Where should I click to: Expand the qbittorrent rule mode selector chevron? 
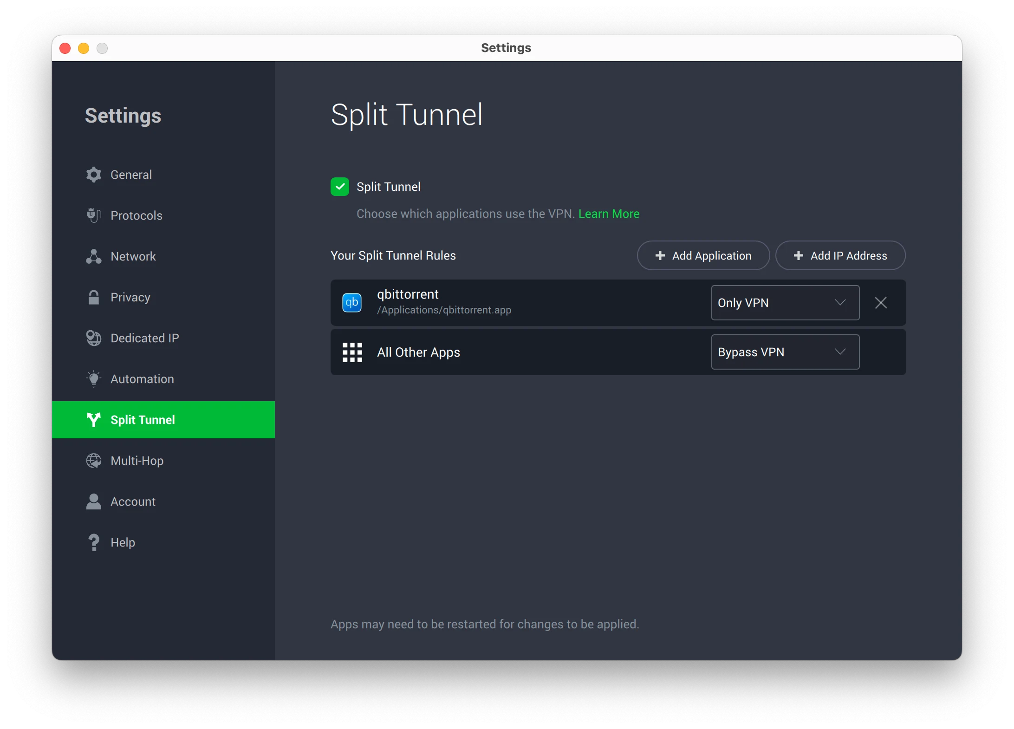pyautogui.click(x=840, y=302)
